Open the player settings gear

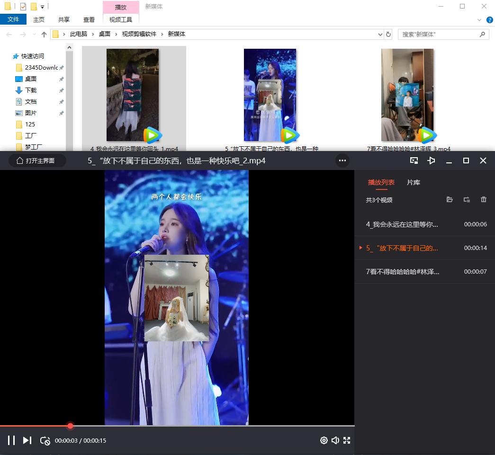click(324, 440)
